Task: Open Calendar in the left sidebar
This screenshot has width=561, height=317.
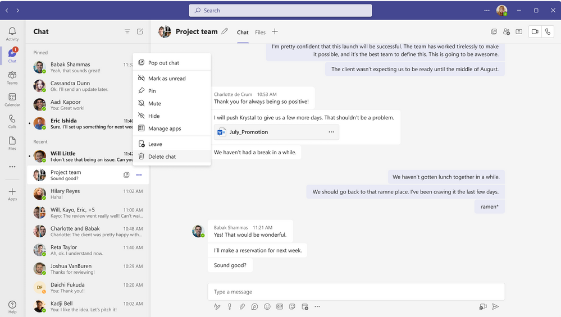Action: coord(12,100)
